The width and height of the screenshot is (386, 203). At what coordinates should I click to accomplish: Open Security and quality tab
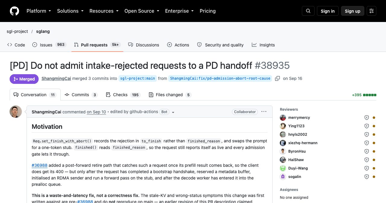click(220, 45)
